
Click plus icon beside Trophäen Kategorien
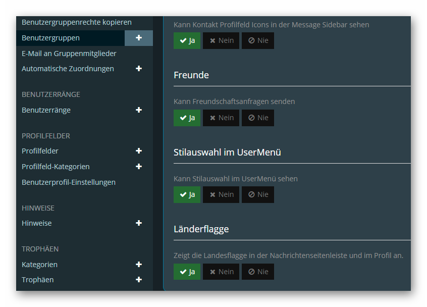click(x=139, y=265)
